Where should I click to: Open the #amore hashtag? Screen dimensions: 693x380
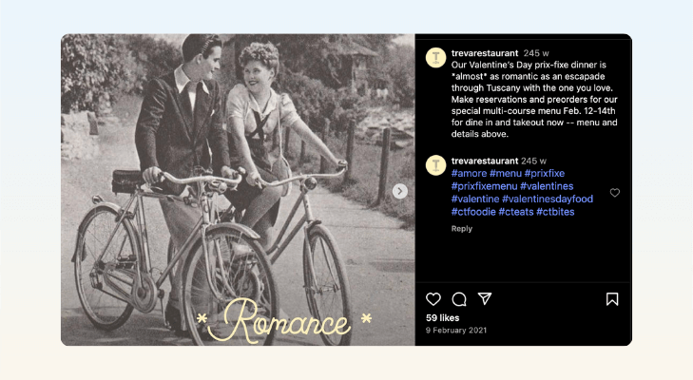[x=469, y=173]
